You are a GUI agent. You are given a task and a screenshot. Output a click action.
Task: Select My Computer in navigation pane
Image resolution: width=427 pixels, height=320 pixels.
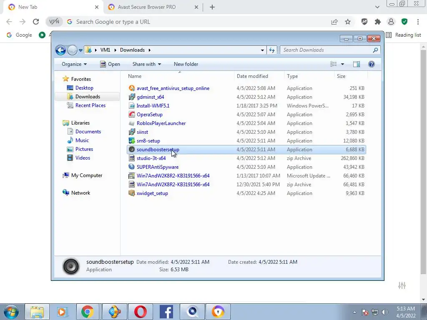point(87,175)
